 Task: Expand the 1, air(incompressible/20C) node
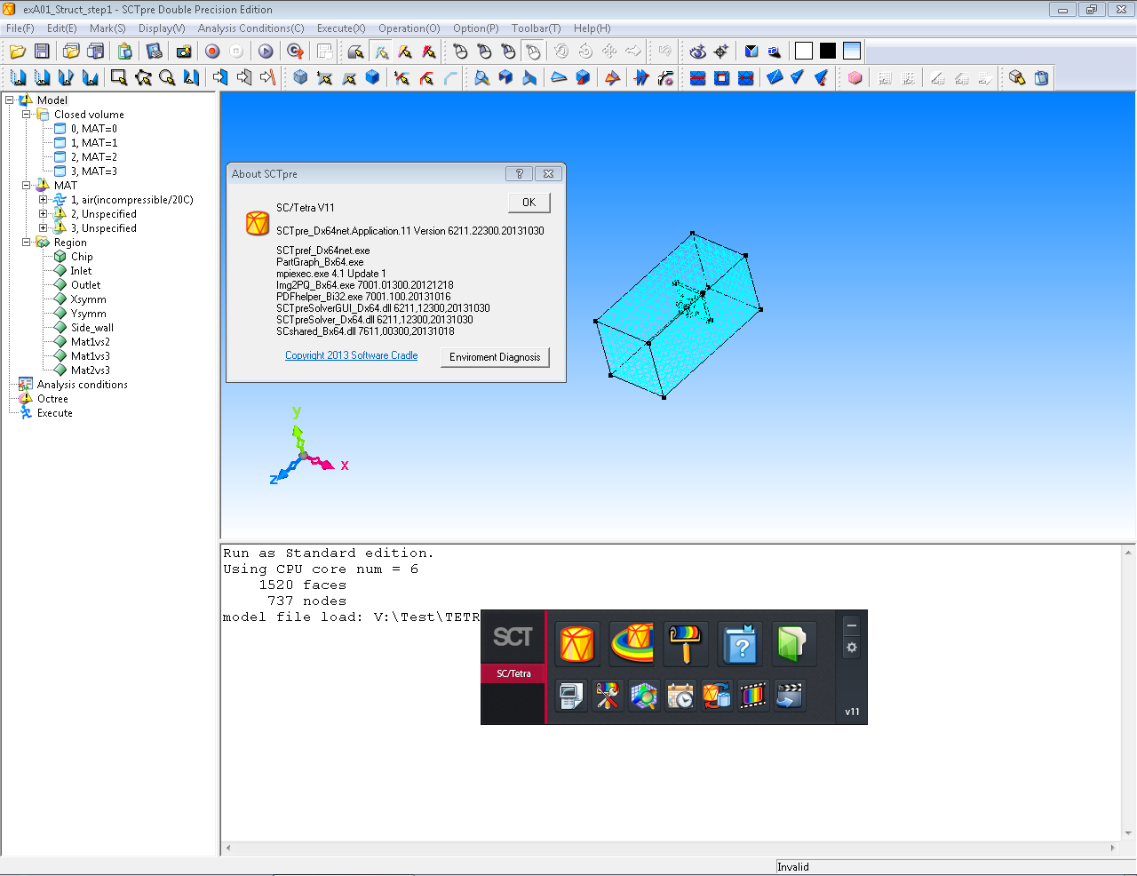click(x=43, y=200)
